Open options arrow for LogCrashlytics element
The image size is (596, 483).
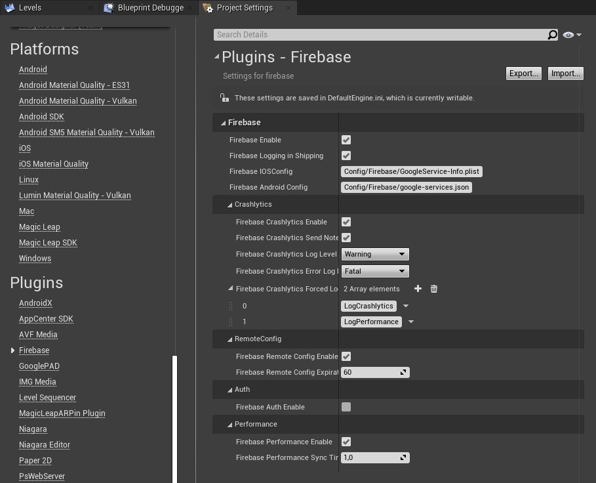click(x=406, y=306)
